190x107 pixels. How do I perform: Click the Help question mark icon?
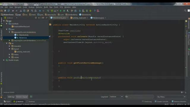94,11
